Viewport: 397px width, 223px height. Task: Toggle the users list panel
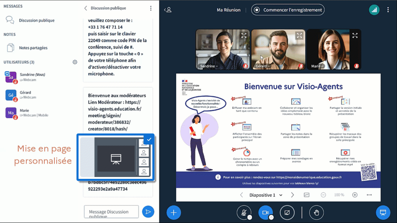click(168, 10)
